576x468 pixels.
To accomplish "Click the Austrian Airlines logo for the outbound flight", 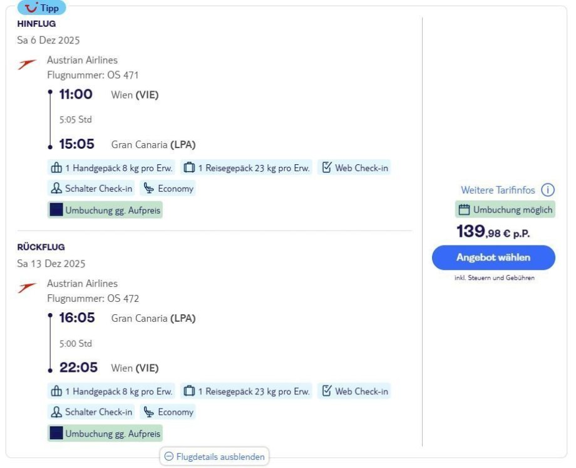I will [27, 64].
